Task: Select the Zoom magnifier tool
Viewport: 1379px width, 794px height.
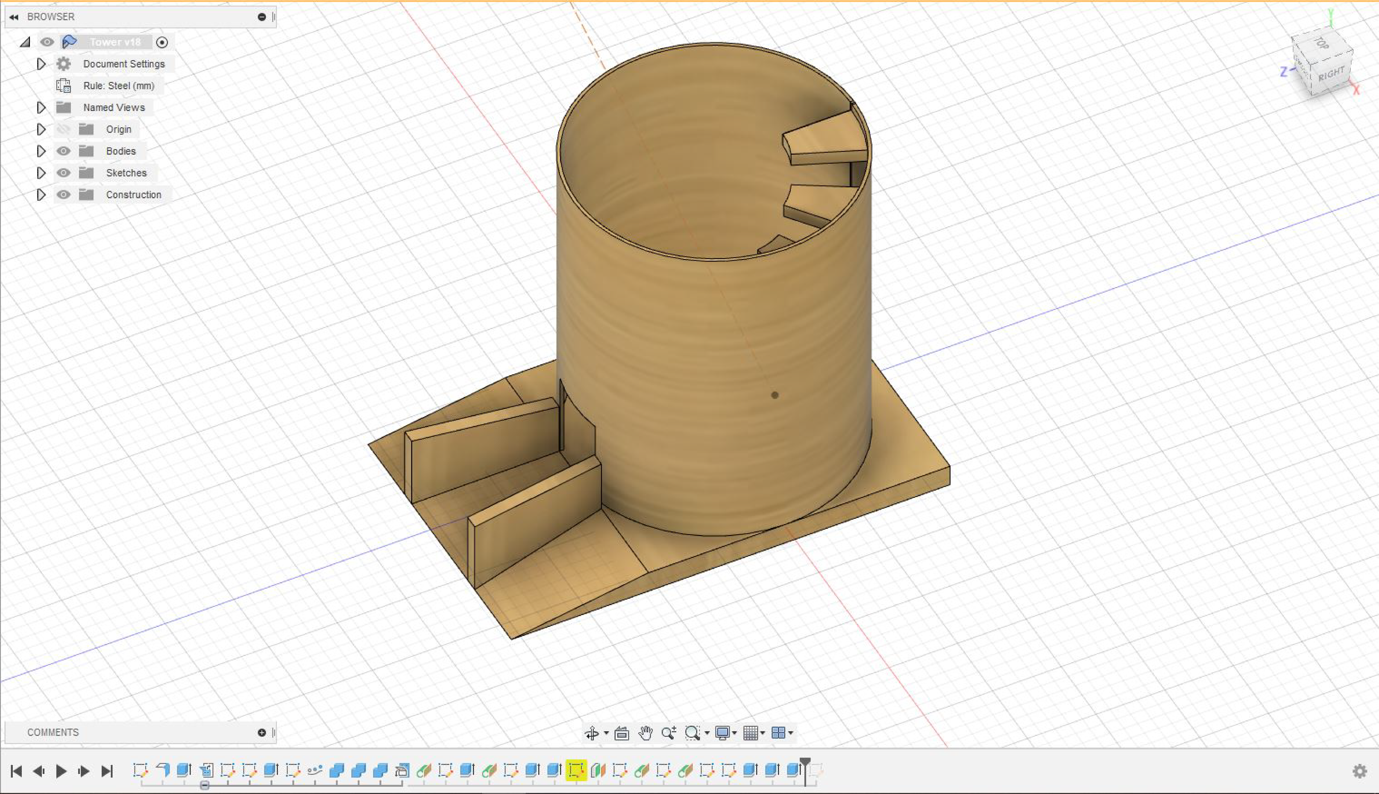Action: (669, 734)
